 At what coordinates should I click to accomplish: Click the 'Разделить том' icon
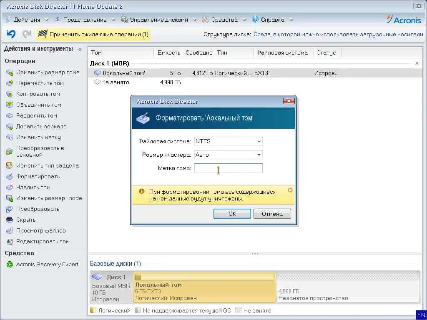click(10, 116)
